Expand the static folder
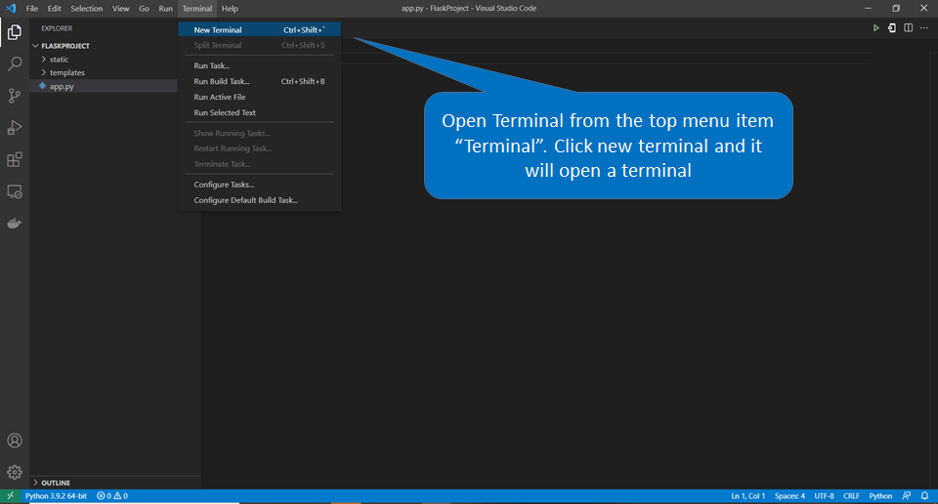The height and width of the screenshot is (504, 938). click(x=59, y=60)
